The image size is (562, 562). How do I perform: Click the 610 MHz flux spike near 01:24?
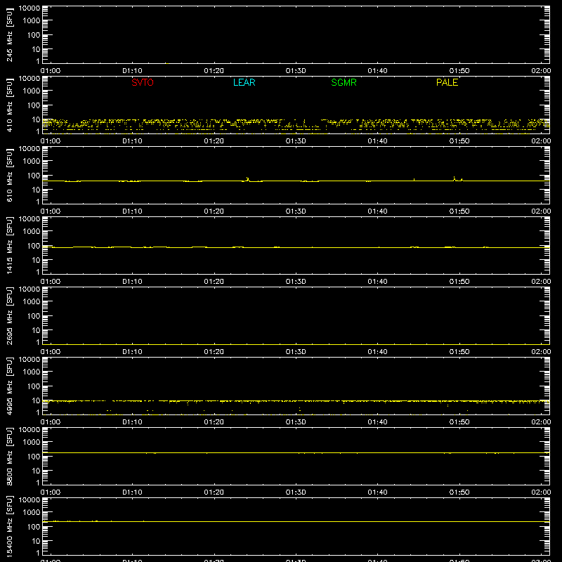(x=247, y=179)
